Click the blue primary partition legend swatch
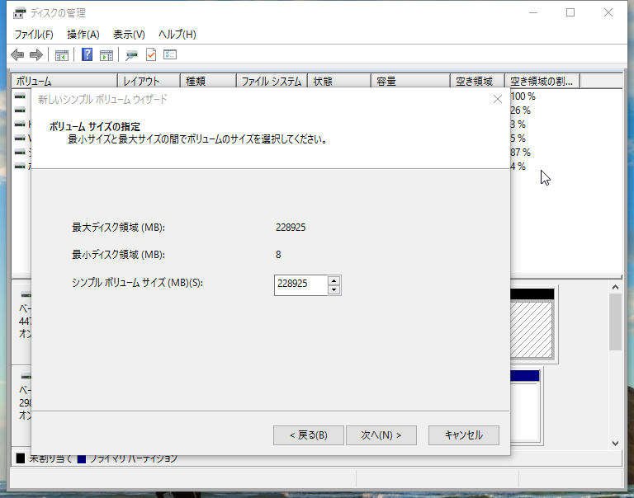Image resolution: width=634 pixels, height=498 pixels. click(82, 458)
